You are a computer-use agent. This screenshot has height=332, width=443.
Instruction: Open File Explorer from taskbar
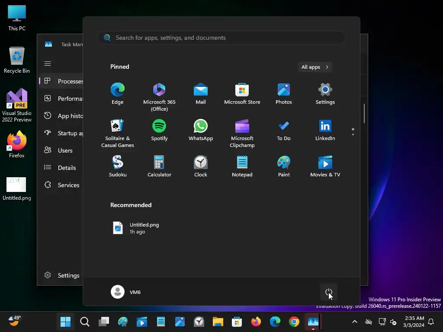pyautogui.click(x=218, y=322)
